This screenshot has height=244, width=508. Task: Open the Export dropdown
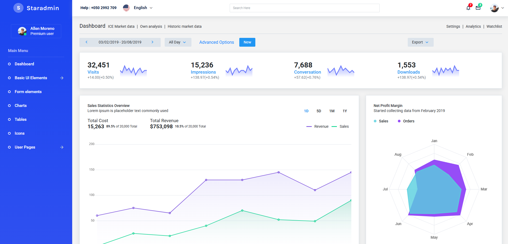[x=421, y=42]
